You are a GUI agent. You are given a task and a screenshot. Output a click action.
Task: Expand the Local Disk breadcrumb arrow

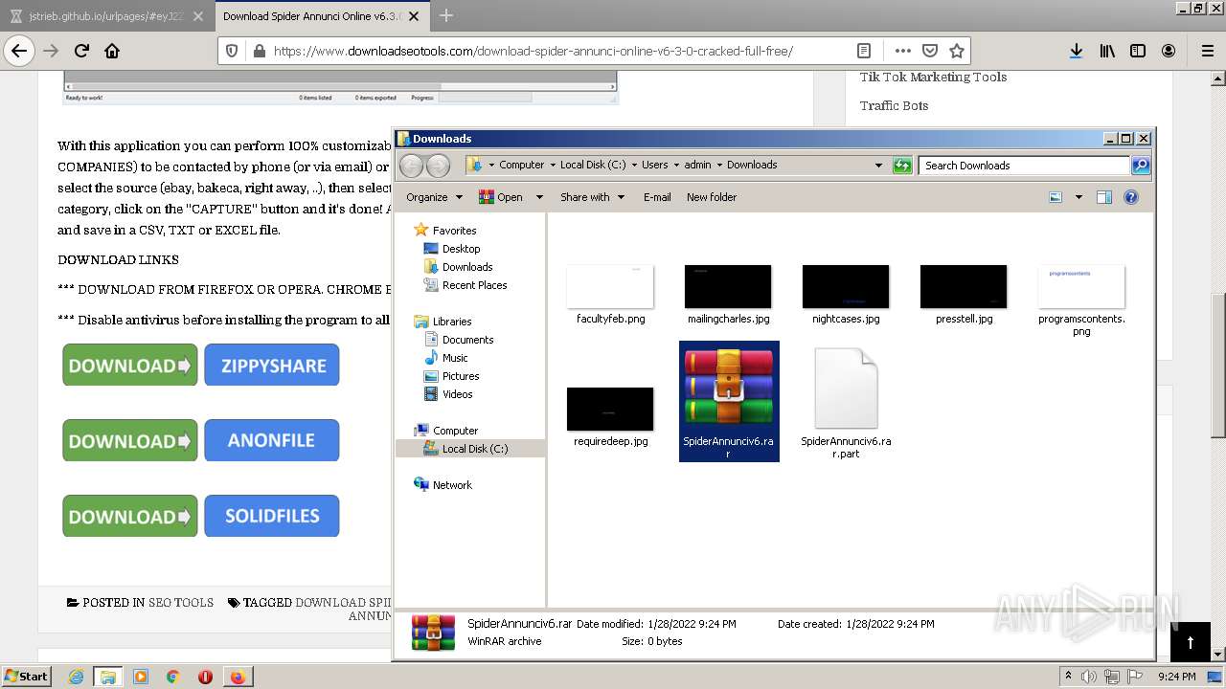pos(632,166)
